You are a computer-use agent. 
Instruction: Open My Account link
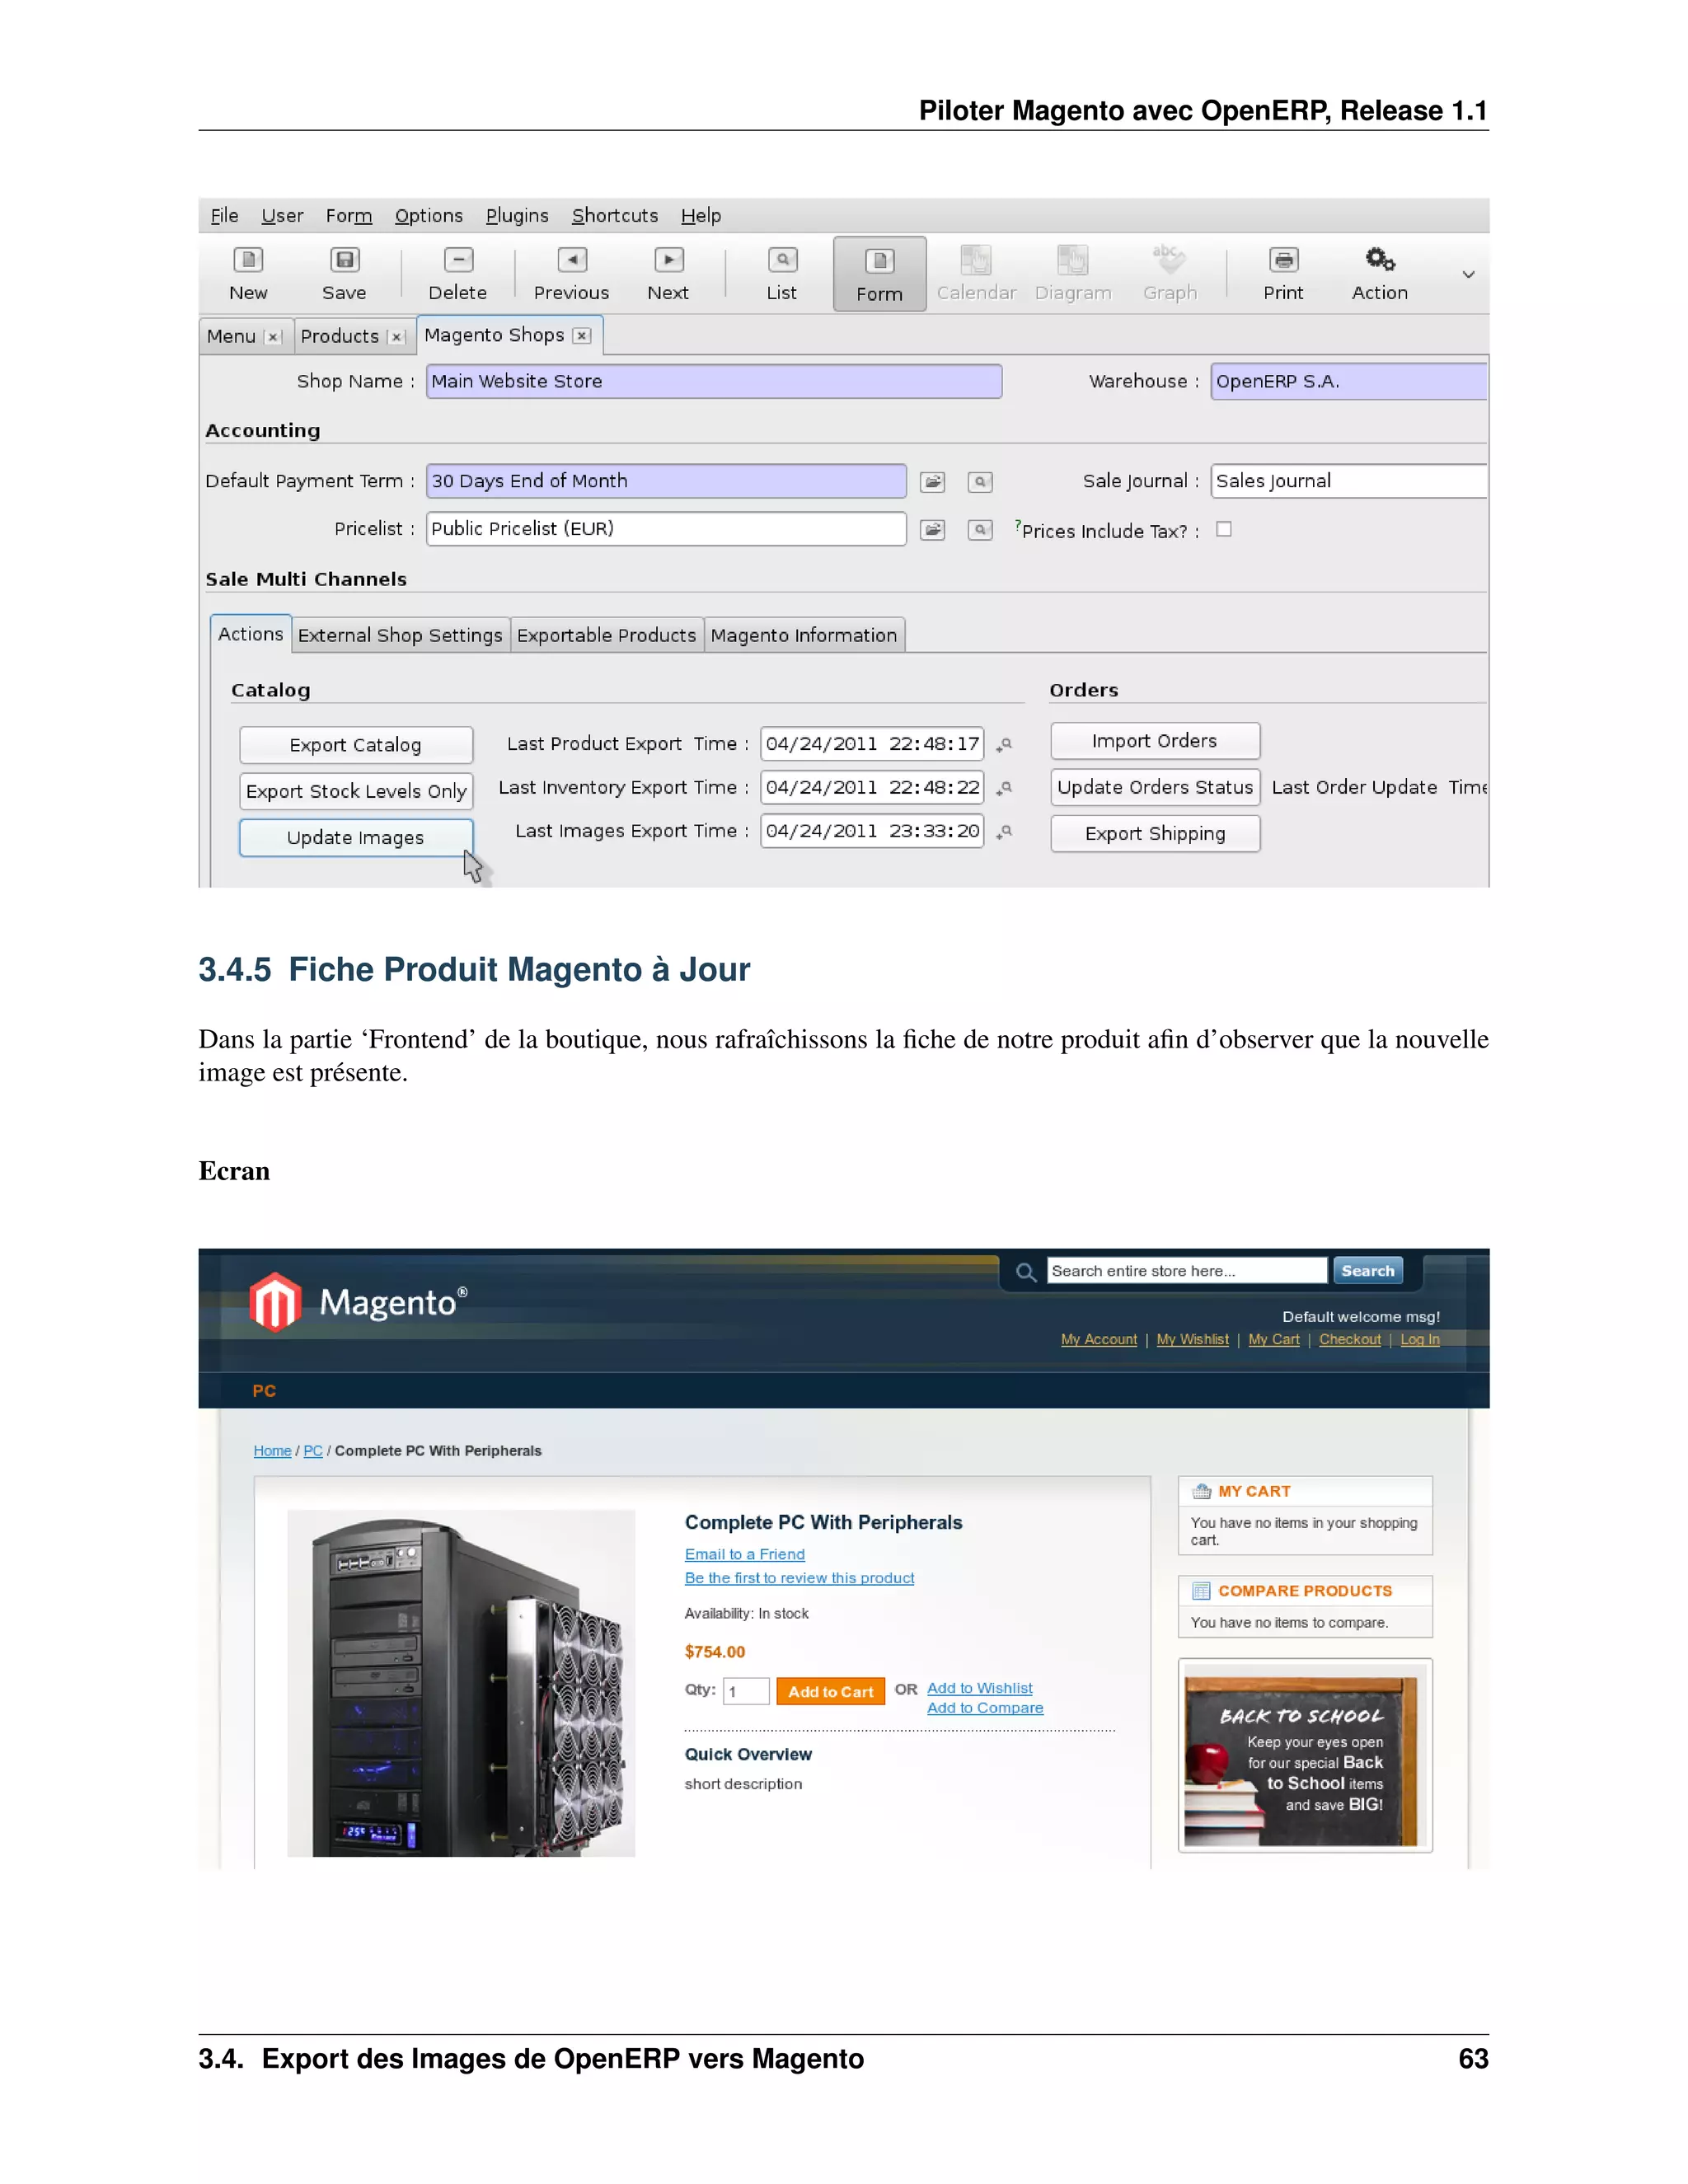point(1099,1340)
